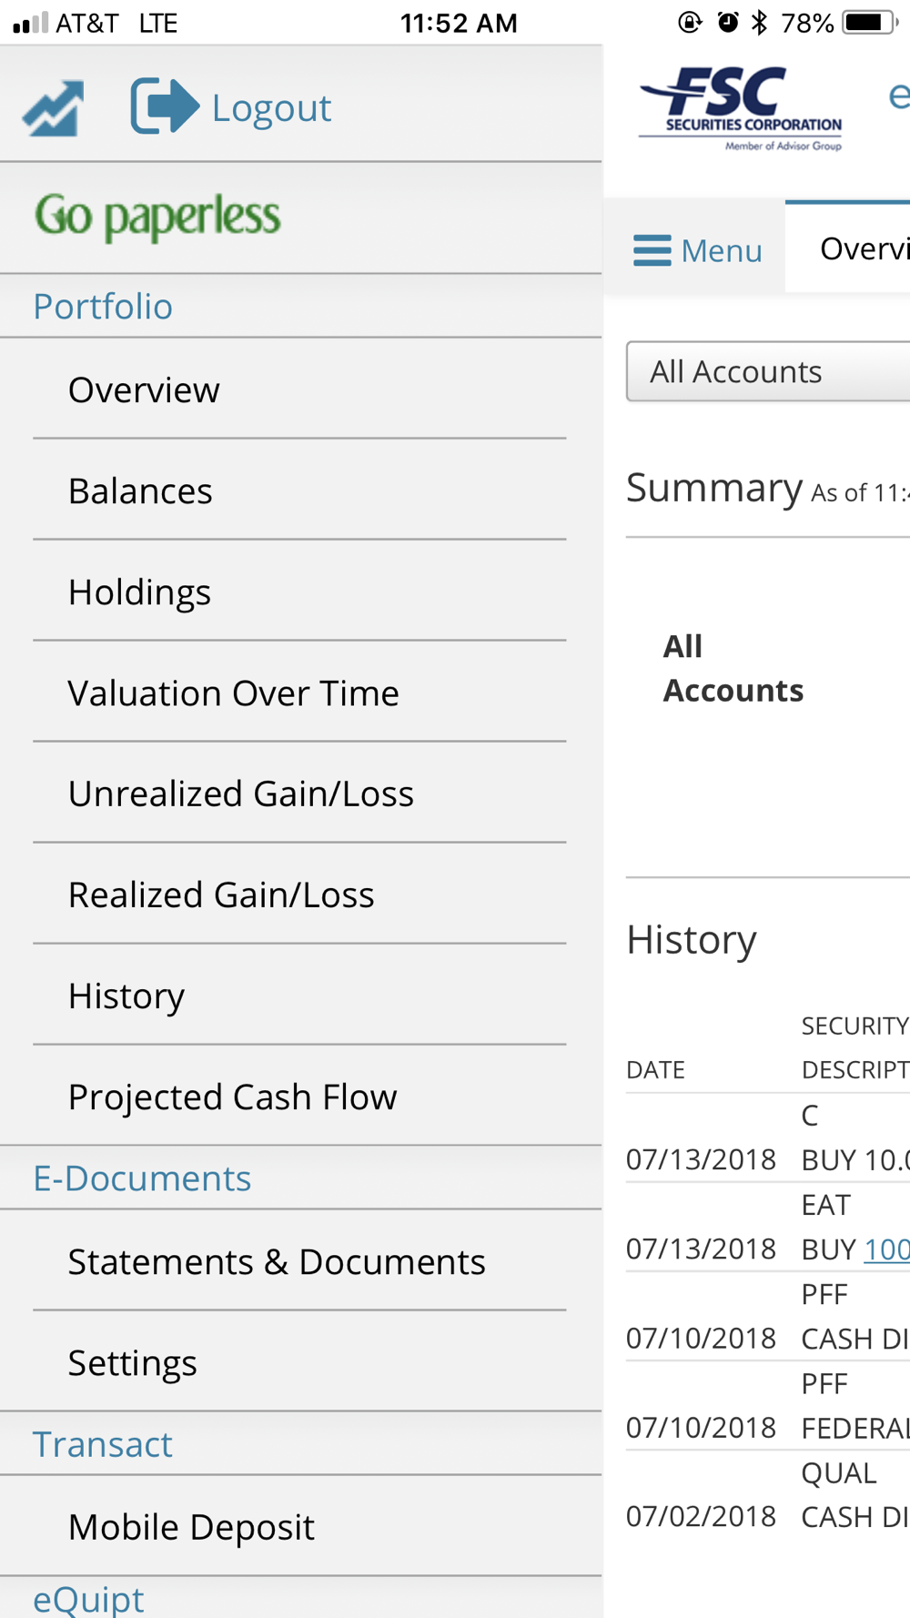Select Realized Gain/Loss menu item
This screenshot has width=910, height=1618.
[x=221, y=895]
